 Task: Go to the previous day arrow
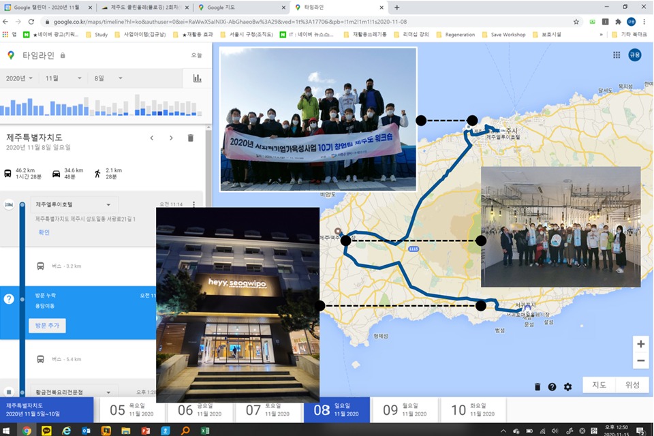click(152, 138)
